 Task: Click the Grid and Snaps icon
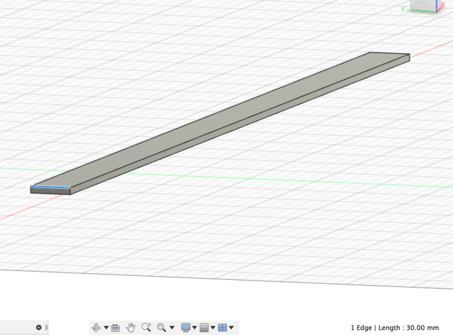point(204,328)
